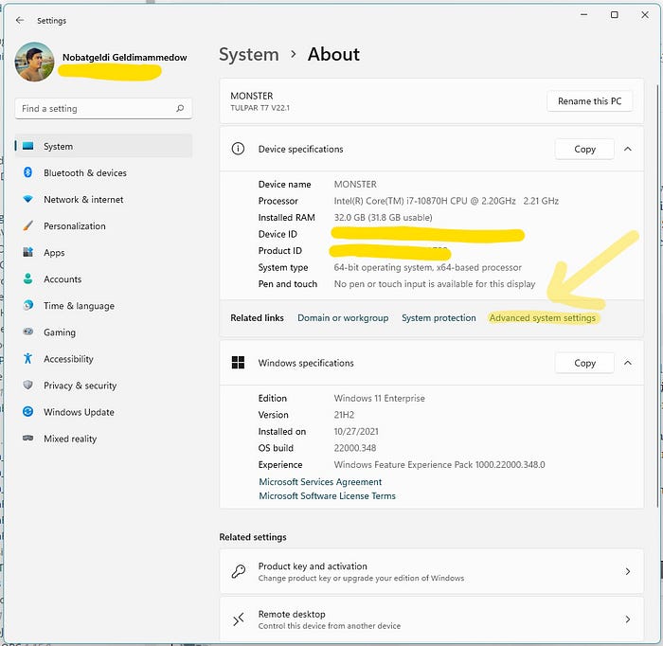This screenshot has height=646, width=663.
Task: Click the user profile picture
Action: pyautogui.click(x=34, y=62)
